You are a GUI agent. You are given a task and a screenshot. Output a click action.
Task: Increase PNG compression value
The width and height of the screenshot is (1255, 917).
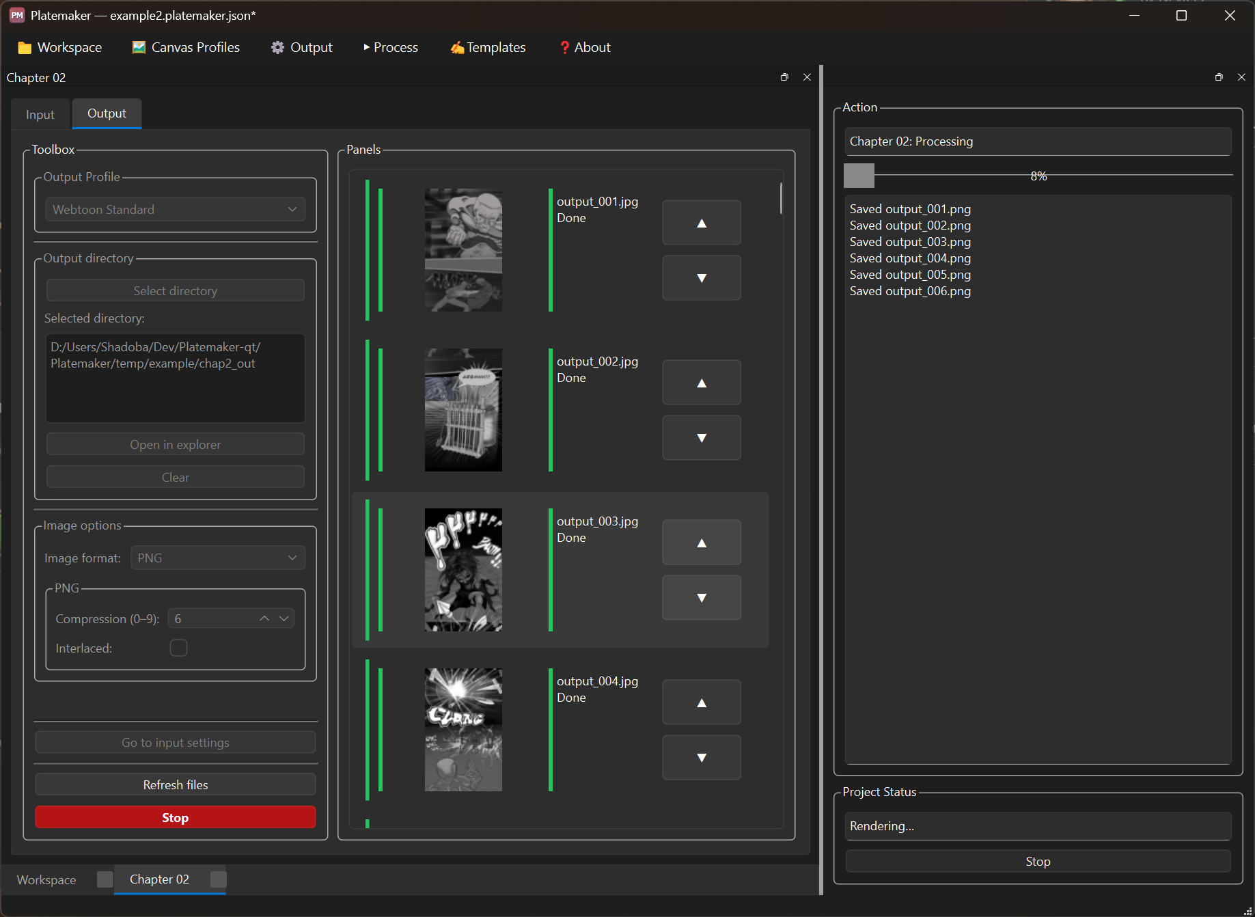[x=264, y=618]
